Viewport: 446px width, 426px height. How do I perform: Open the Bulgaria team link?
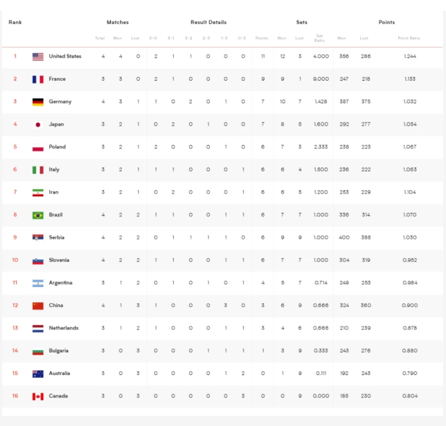click(58, 351)
